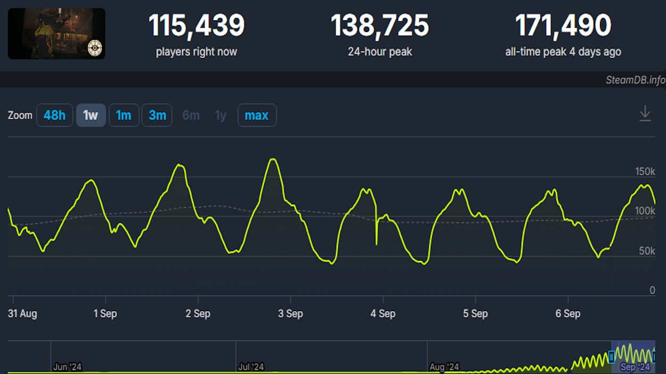This screenshot has height=374, width=666.
Task: Click the chart download icon
Action: click(x=646, y=113)
